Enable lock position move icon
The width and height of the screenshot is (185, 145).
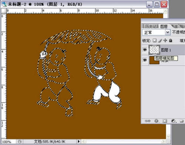coord(165,40)
